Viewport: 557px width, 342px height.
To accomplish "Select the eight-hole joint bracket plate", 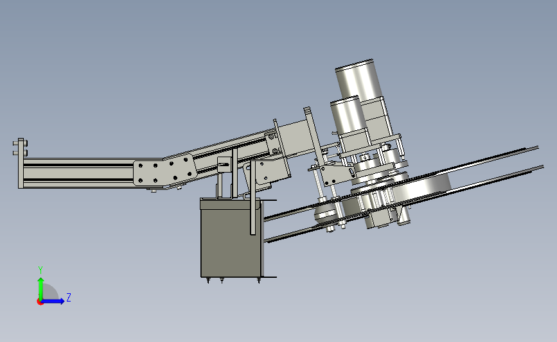I will (x=165, y=170).
